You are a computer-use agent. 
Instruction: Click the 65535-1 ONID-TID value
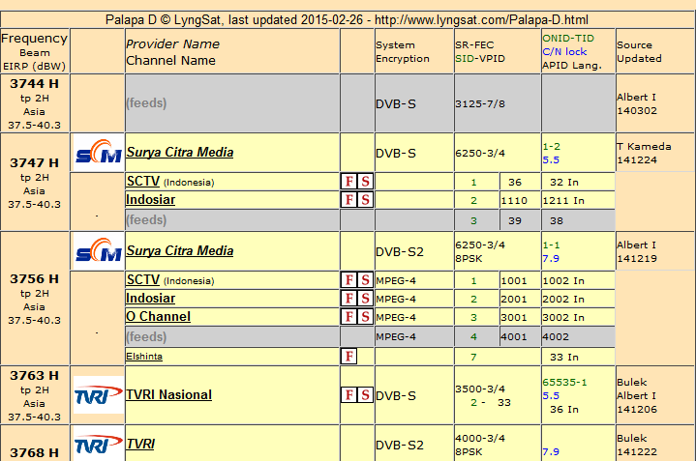coord(564,382)
